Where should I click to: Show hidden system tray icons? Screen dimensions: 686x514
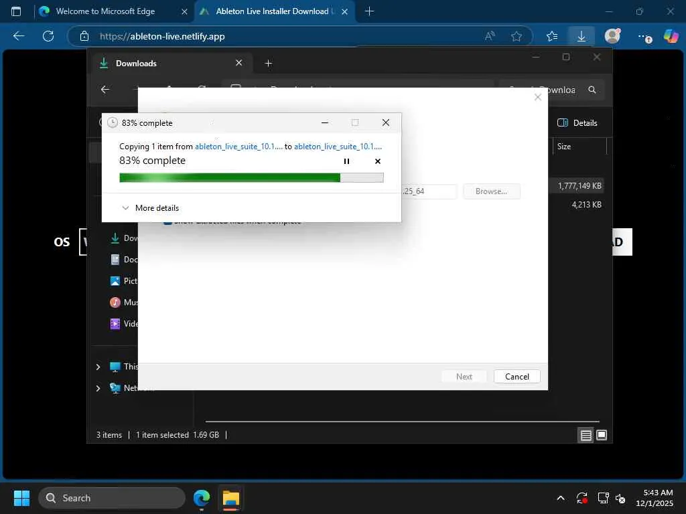tap(561, 498)
